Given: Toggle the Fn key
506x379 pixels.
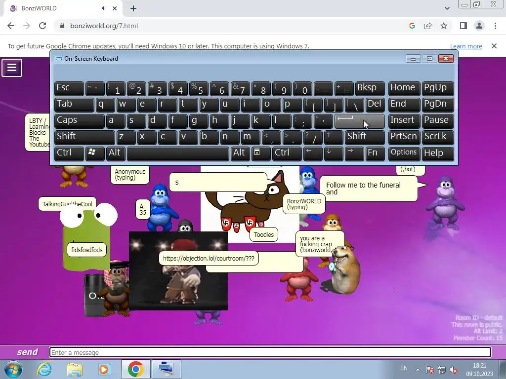Looking at the screenshot, I should coord(375,153).
